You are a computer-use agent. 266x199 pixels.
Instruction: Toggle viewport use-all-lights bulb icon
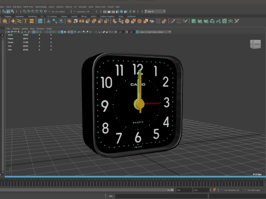(75, 32)
